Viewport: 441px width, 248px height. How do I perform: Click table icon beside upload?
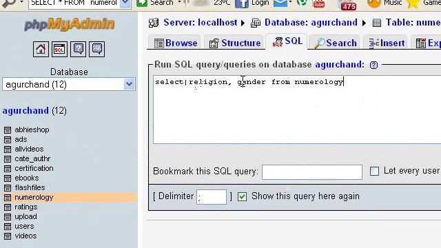pyautogui.click(x=8, y=217)
